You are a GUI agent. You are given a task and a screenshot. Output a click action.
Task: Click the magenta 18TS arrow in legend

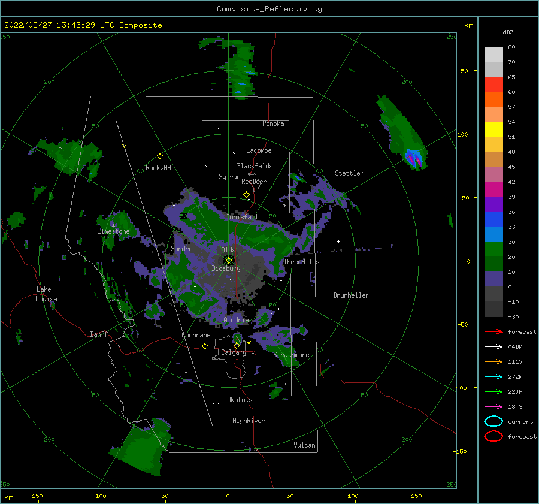pos(493,407)
